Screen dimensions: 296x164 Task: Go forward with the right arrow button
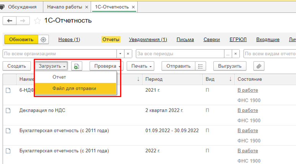(23, 21)
